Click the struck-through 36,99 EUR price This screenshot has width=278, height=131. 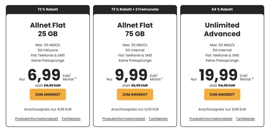coord(139,85)
